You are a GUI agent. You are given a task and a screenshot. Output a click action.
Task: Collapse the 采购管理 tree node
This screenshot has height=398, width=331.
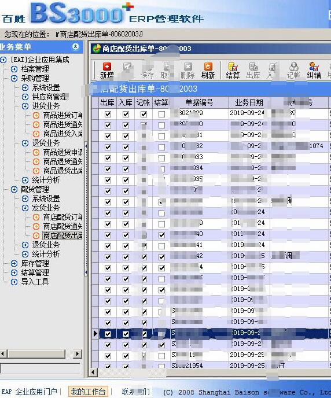pos(14,79)
